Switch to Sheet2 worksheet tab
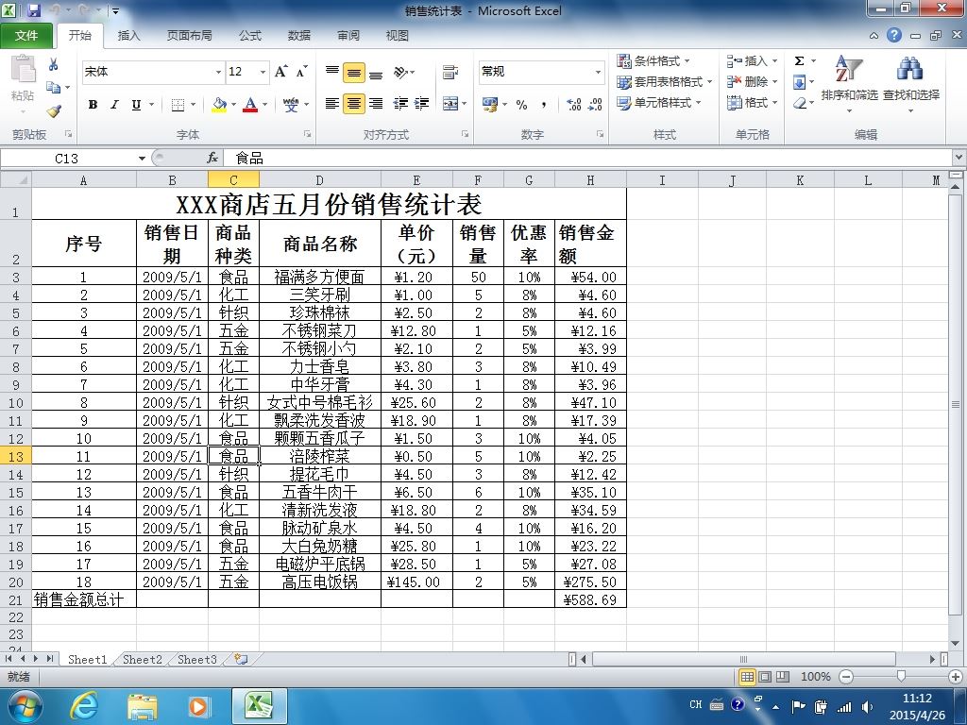This screenshot has height=725, width=967. coord(142,660)
